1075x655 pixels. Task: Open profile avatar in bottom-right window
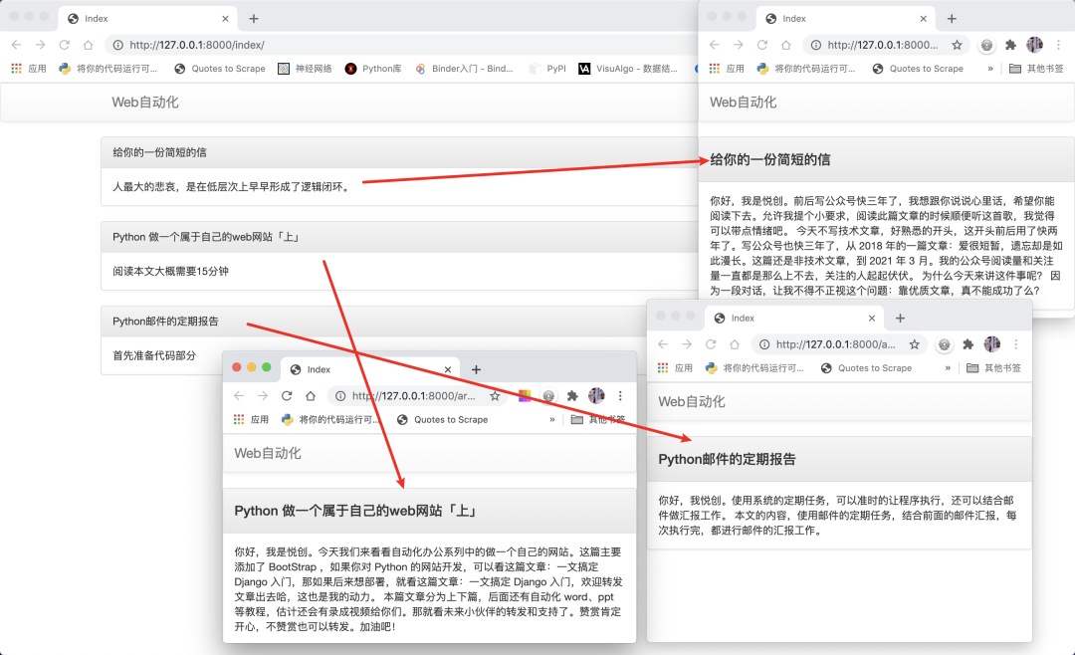(x=992, y=344)
